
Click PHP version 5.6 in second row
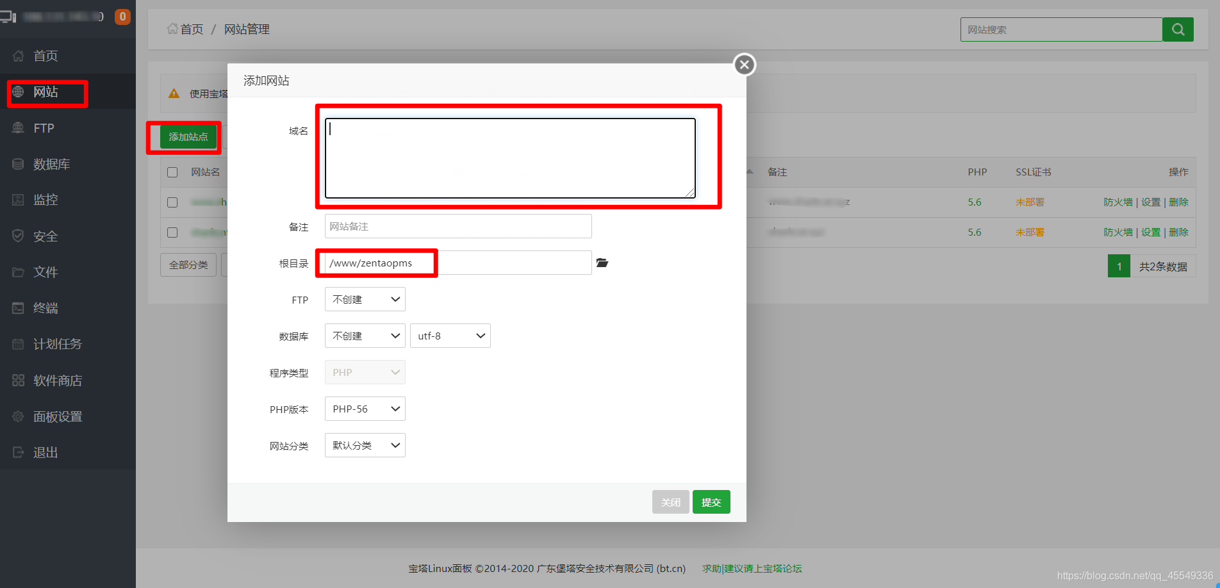point(975,232)
